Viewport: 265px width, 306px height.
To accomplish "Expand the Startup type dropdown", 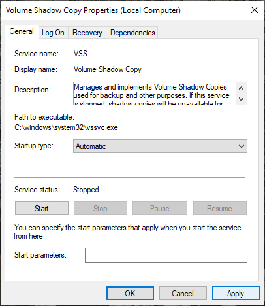I will click(160, 146).
